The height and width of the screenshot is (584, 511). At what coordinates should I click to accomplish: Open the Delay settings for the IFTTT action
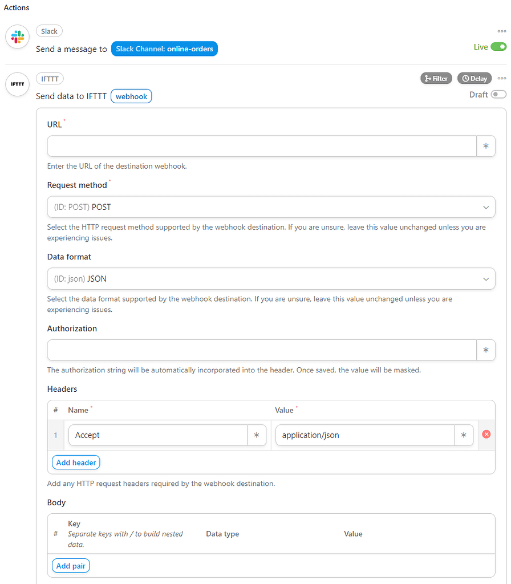[474, 78]
